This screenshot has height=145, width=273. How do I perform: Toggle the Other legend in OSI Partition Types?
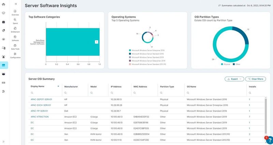coord(236,64)
